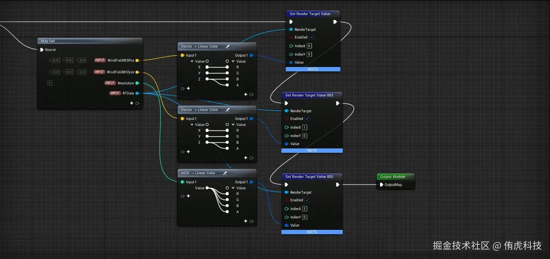Select the int32 -> Linear Color title

(x=198, y=173)
